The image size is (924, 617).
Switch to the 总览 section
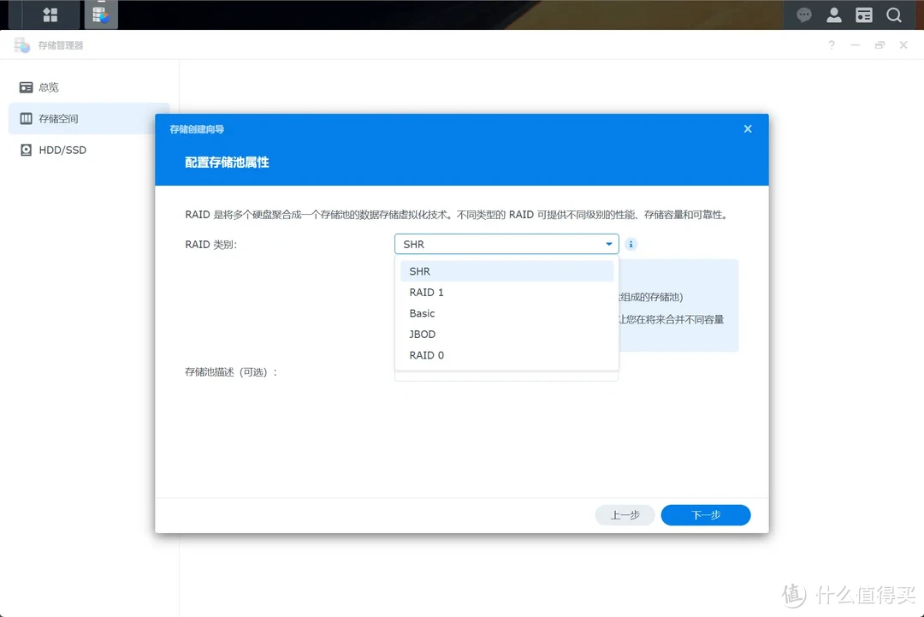(x=45, y=86)
